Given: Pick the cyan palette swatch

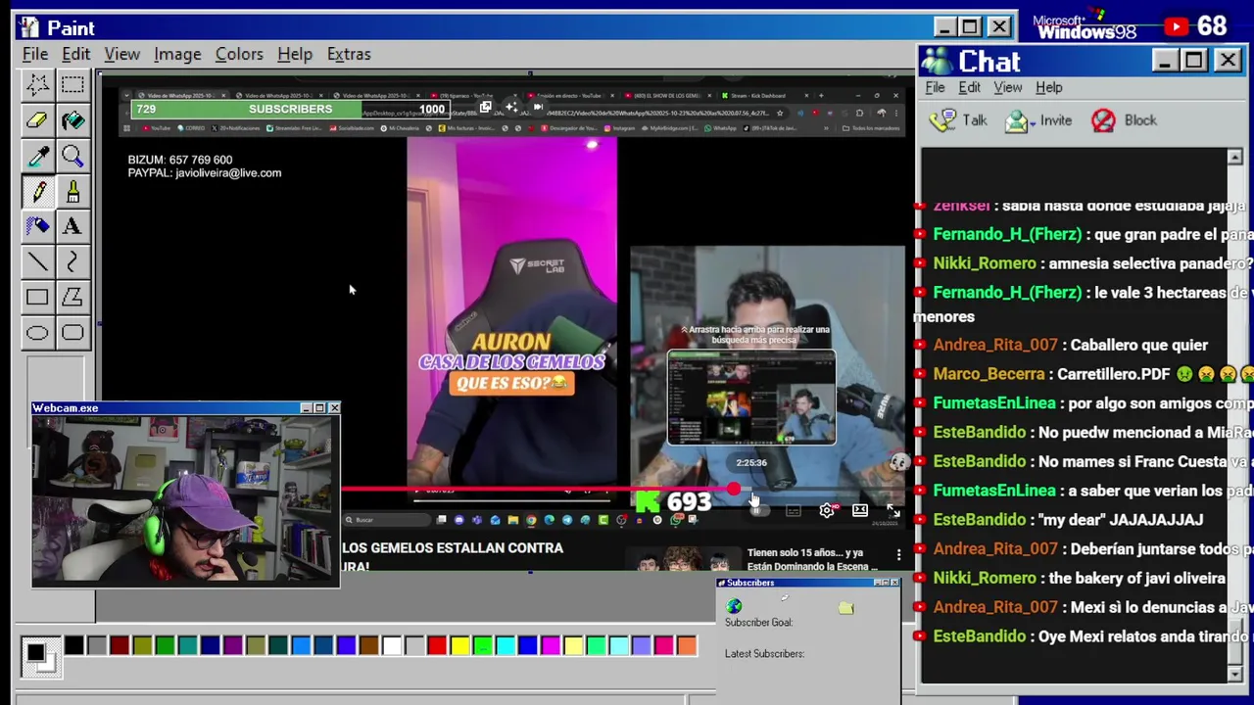Looking at the screenshot, I should tap(506, 645).
